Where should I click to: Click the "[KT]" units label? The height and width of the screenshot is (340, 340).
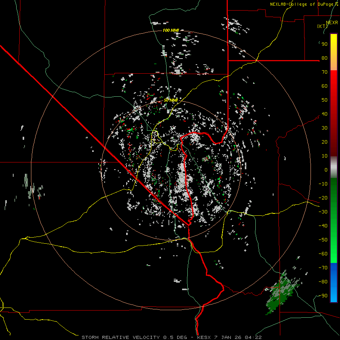[x=322, y=26]
